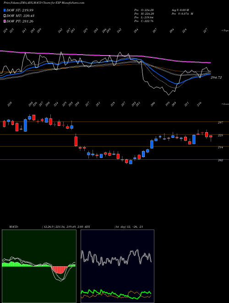
Task: Click the 'Pre C: 222.76' close value
Action: (144, 21)
